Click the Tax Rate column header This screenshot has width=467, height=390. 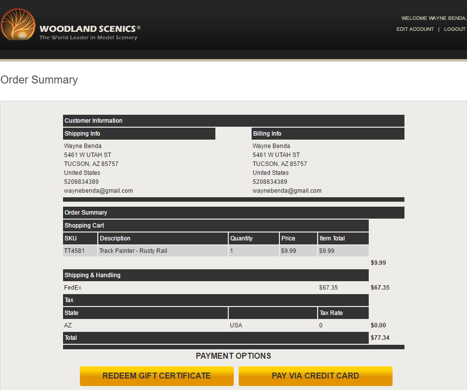click(x=343, y=313)
